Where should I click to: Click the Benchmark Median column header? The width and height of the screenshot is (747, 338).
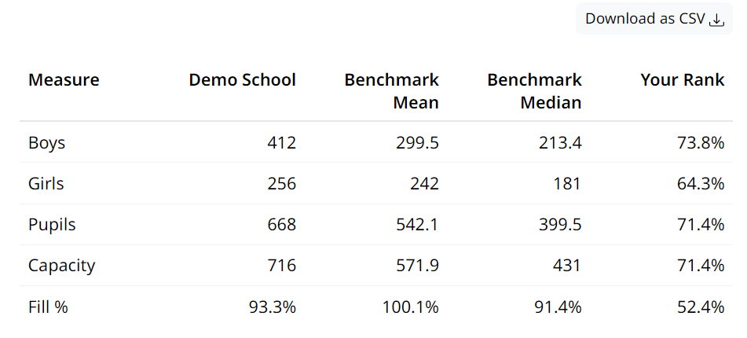534,91
